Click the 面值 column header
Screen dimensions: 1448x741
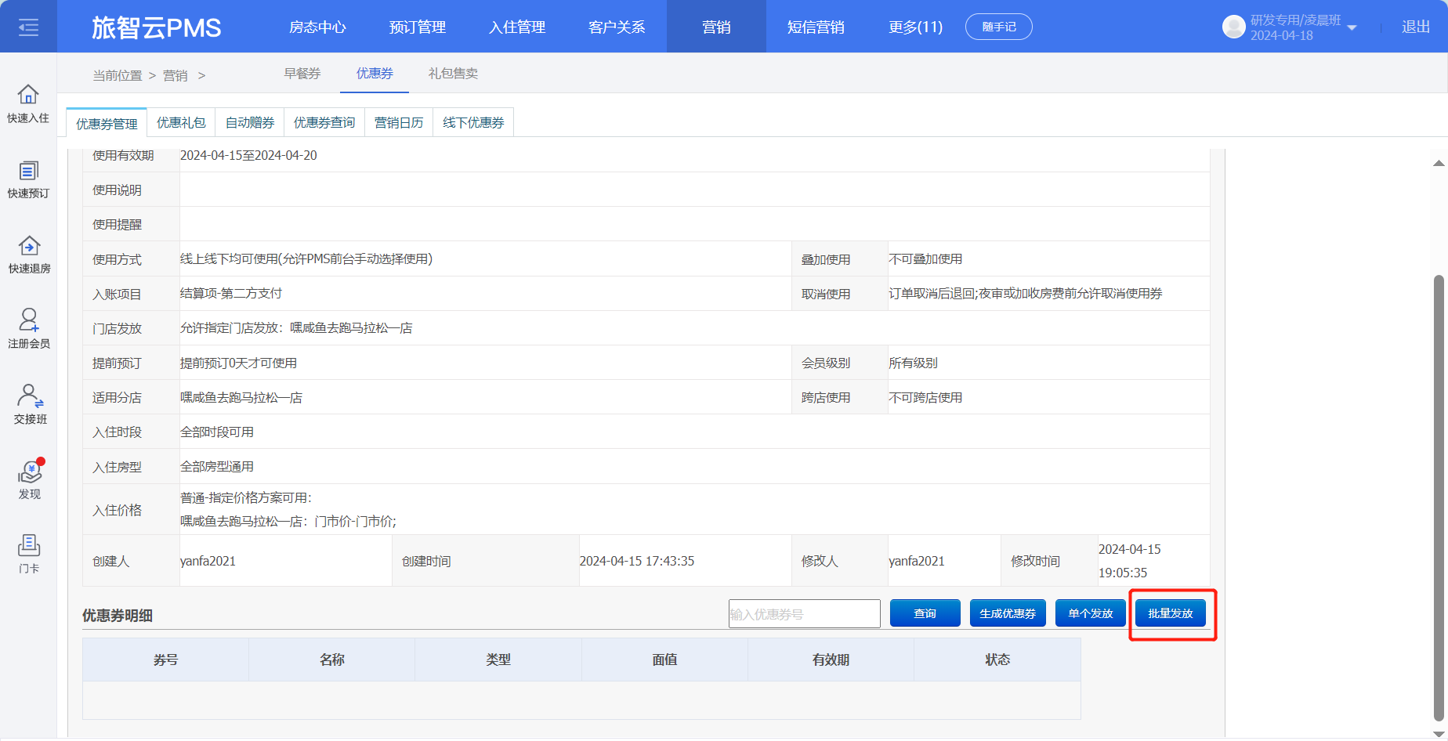[664, 660]
